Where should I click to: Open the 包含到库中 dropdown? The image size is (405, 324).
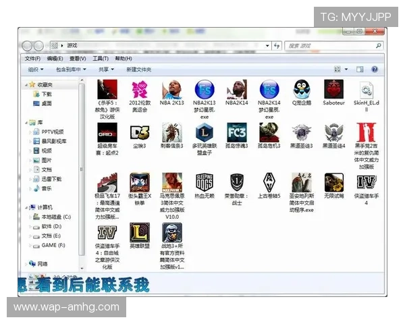click(x=71, y=70)
